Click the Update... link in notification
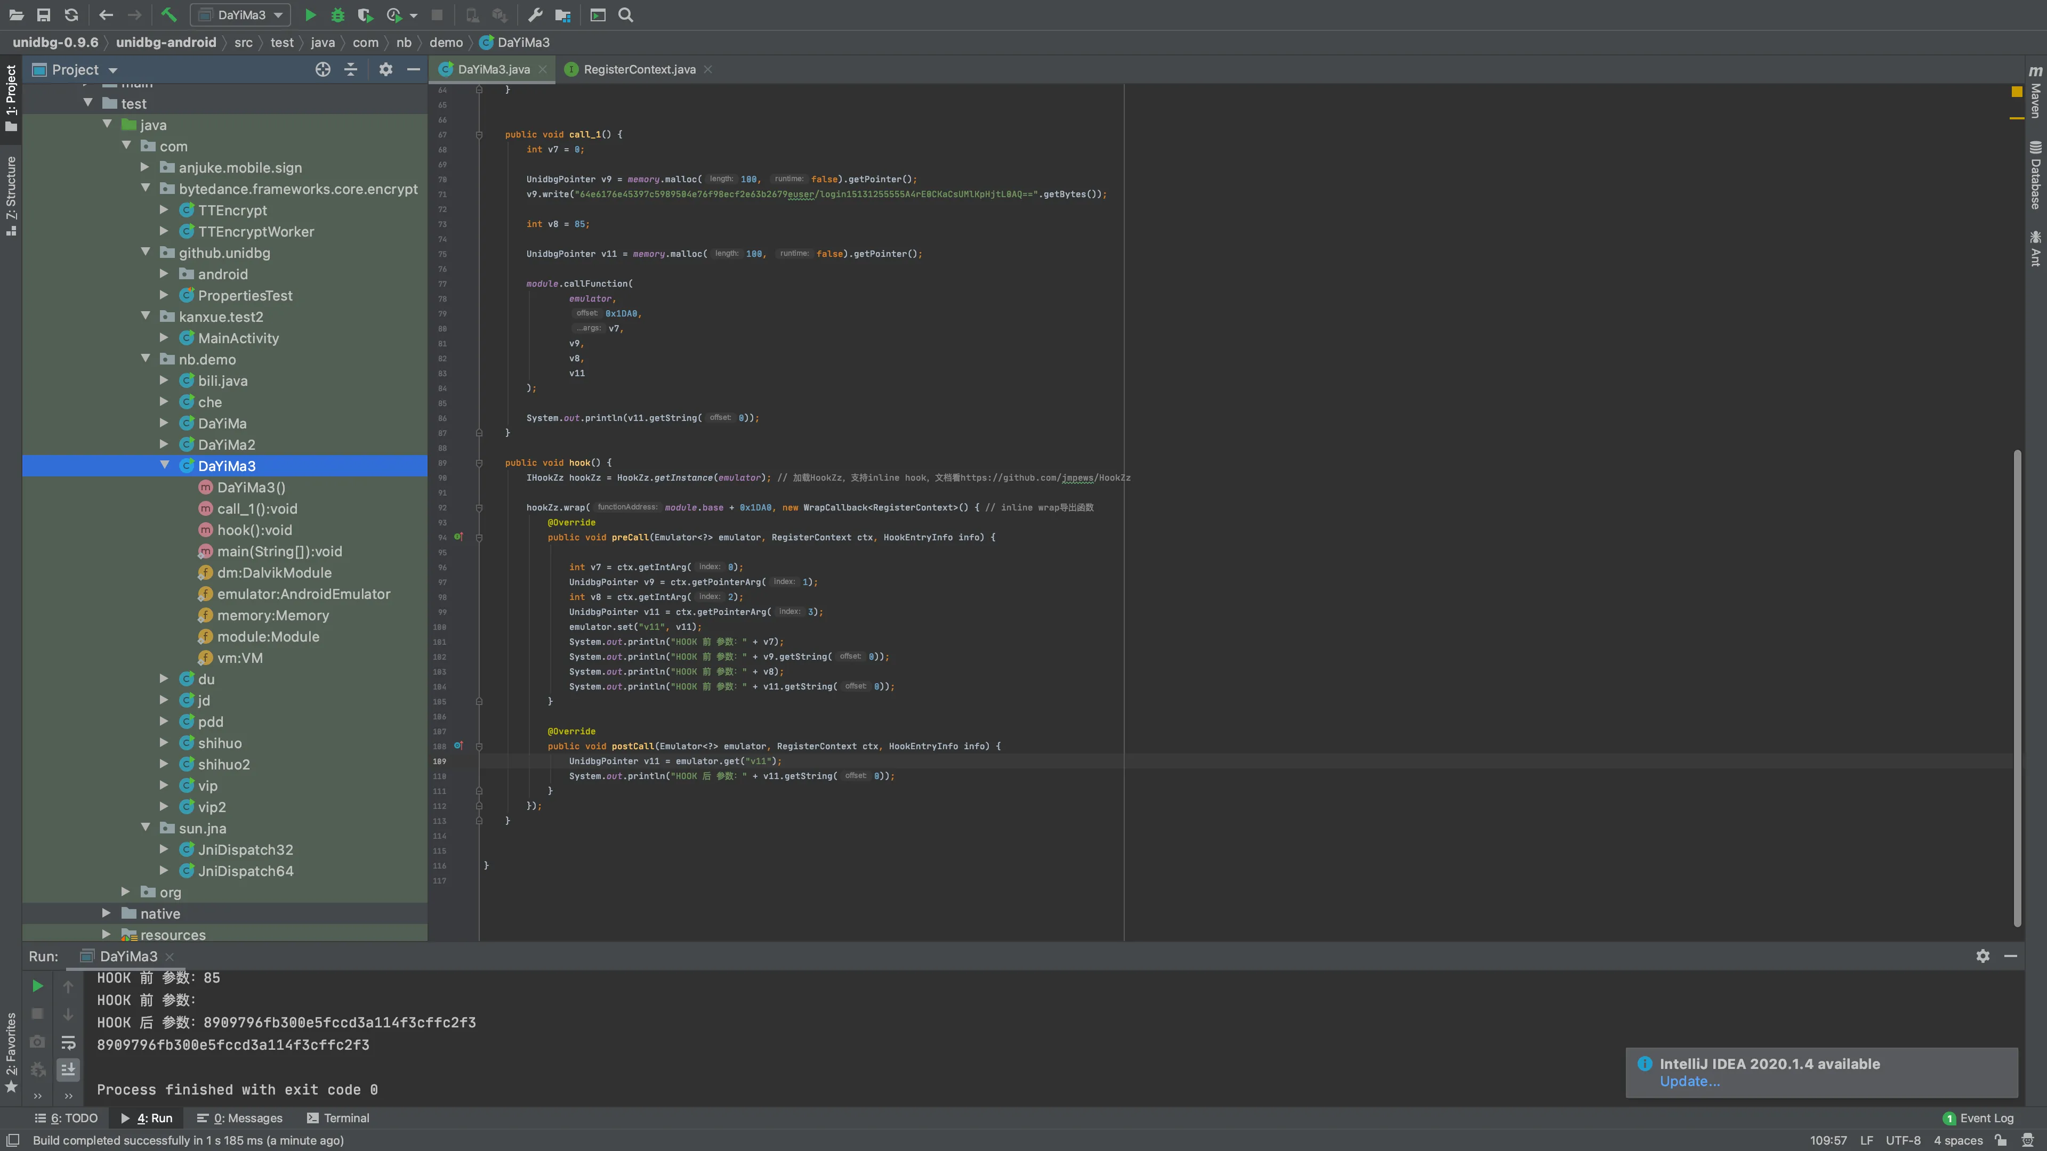 pyautogui.click(x=1689, y=1081)
